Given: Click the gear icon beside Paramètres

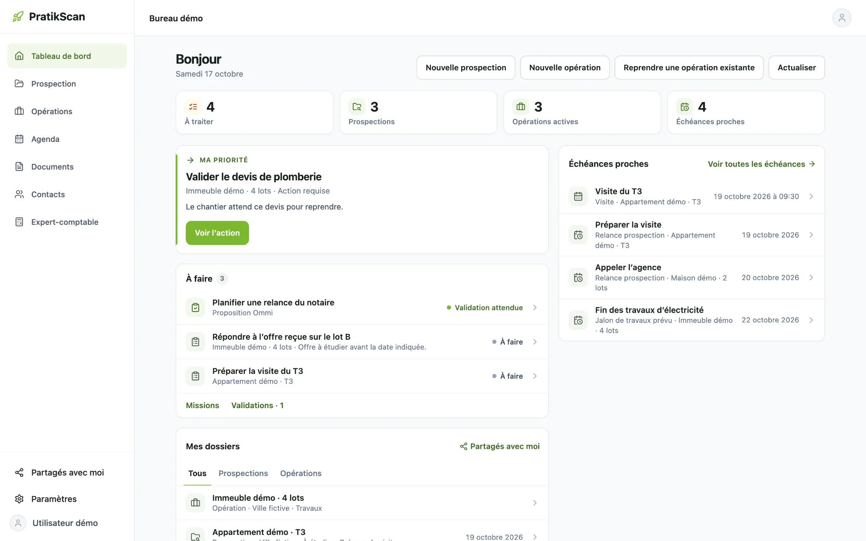Looking at the screenshot, I should pyautogui.click(x=19, y=499).
